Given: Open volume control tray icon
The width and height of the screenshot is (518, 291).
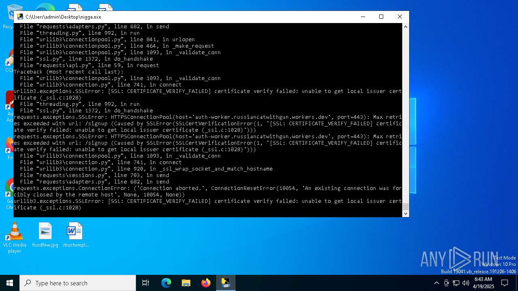Looking at the screenshot, I should pos(466,283).
